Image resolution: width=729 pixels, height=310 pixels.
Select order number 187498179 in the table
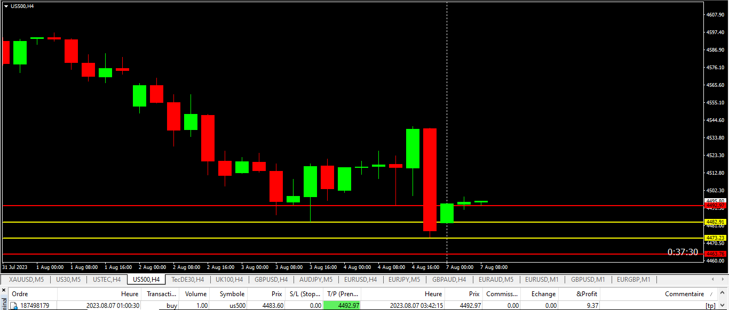[35, 306]
